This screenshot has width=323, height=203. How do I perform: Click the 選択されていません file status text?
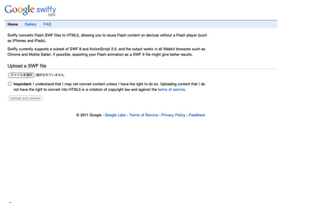click(50, 75)
